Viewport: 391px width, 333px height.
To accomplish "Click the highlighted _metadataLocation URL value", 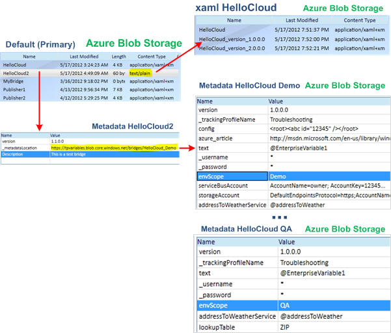I will (114, 148).
